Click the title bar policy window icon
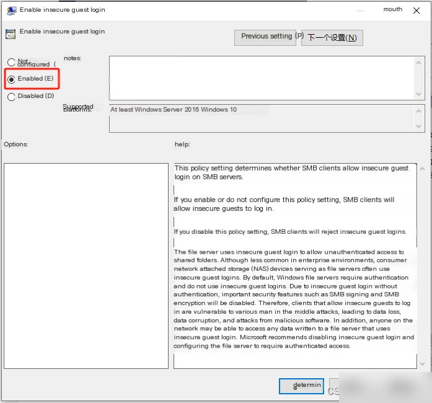This screenshot has height=403, width=432. pyautogui.click(x=12, y=11)
